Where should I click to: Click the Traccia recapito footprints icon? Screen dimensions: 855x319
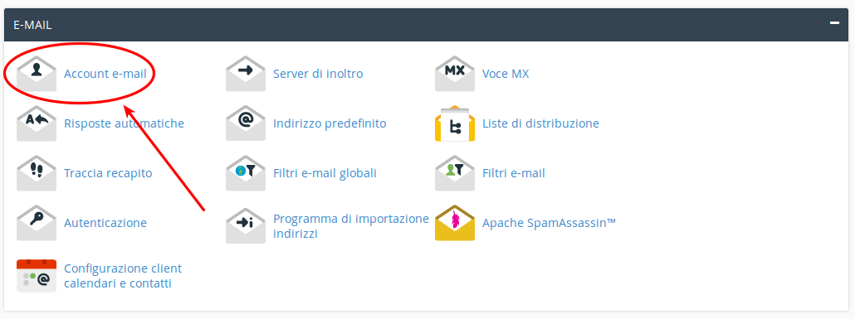coord(37,173)
